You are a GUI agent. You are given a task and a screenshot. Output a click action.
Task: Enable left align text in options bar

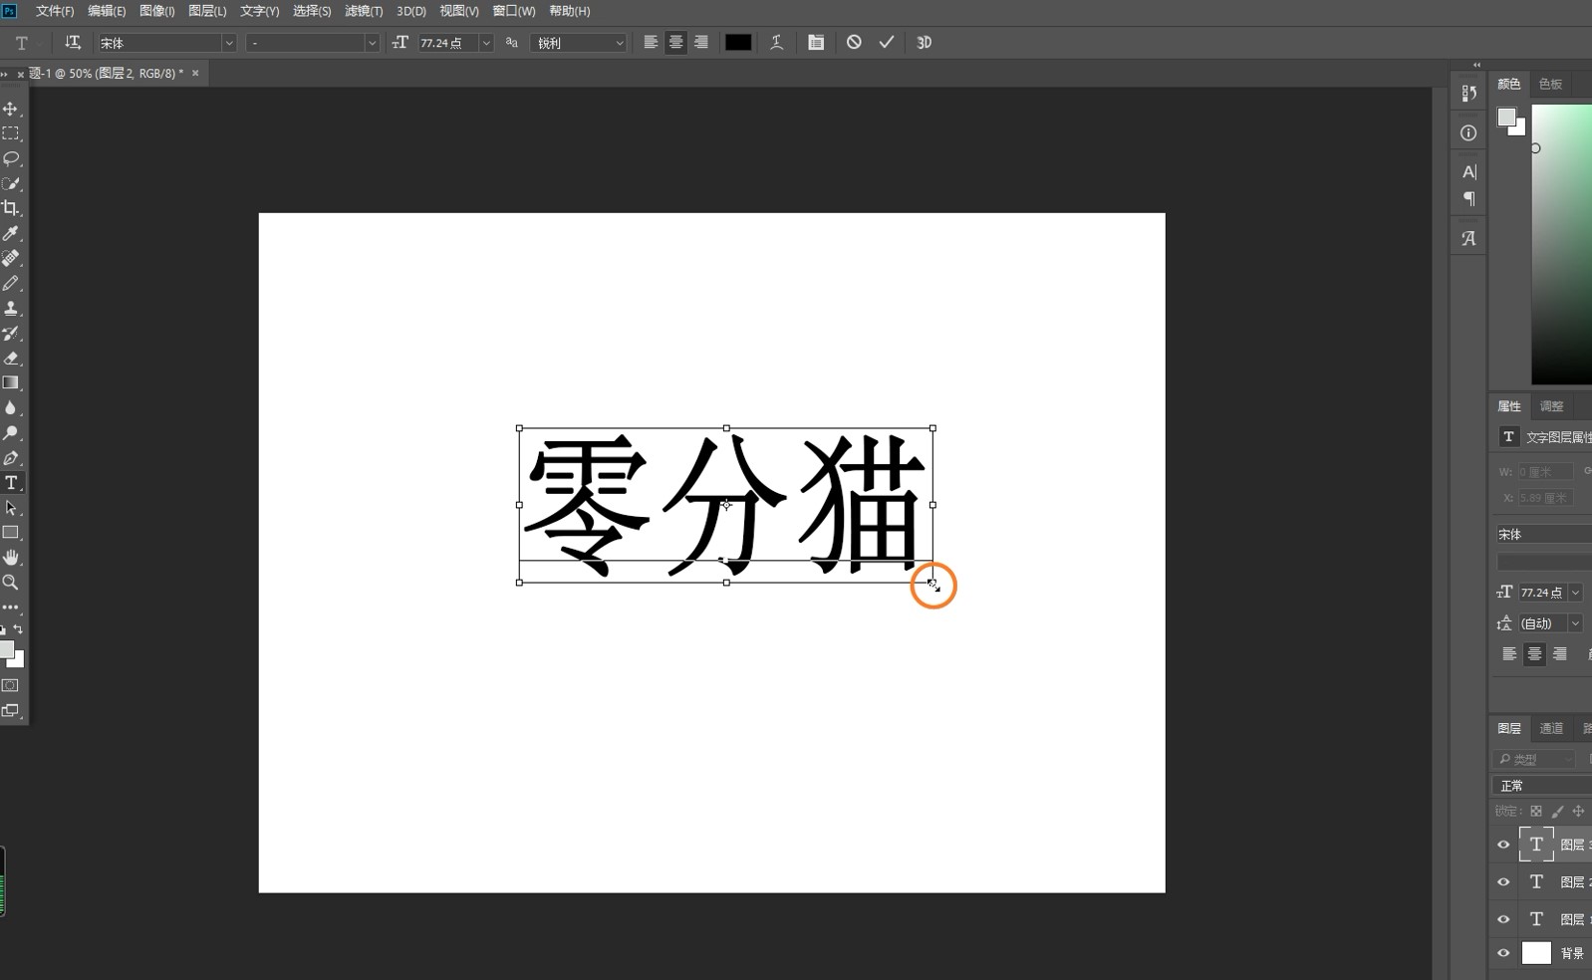coord(651,43)
